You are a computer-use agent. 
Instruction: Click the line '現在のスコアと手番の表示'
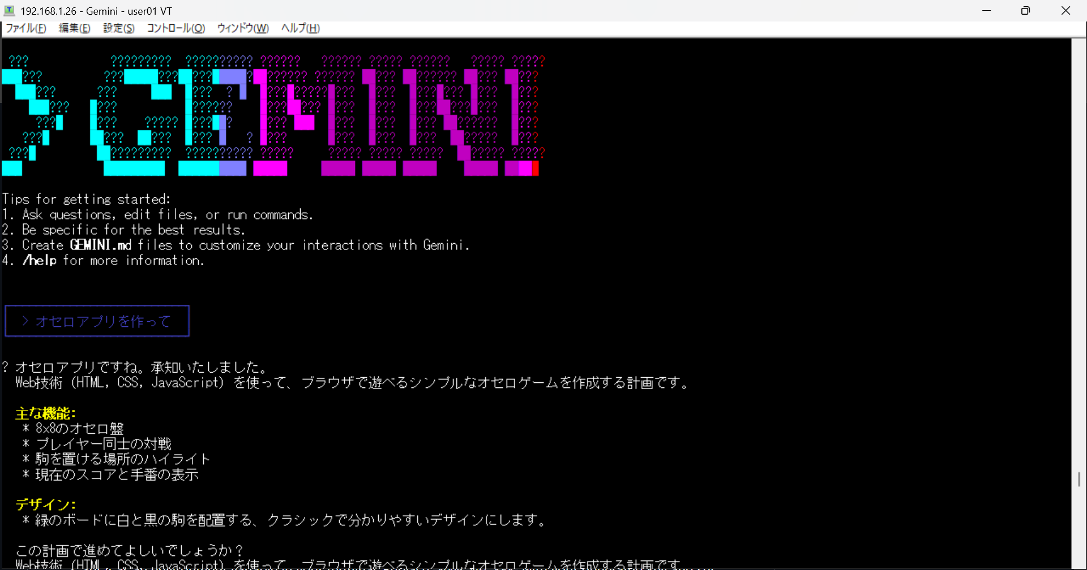click(117, 474)
